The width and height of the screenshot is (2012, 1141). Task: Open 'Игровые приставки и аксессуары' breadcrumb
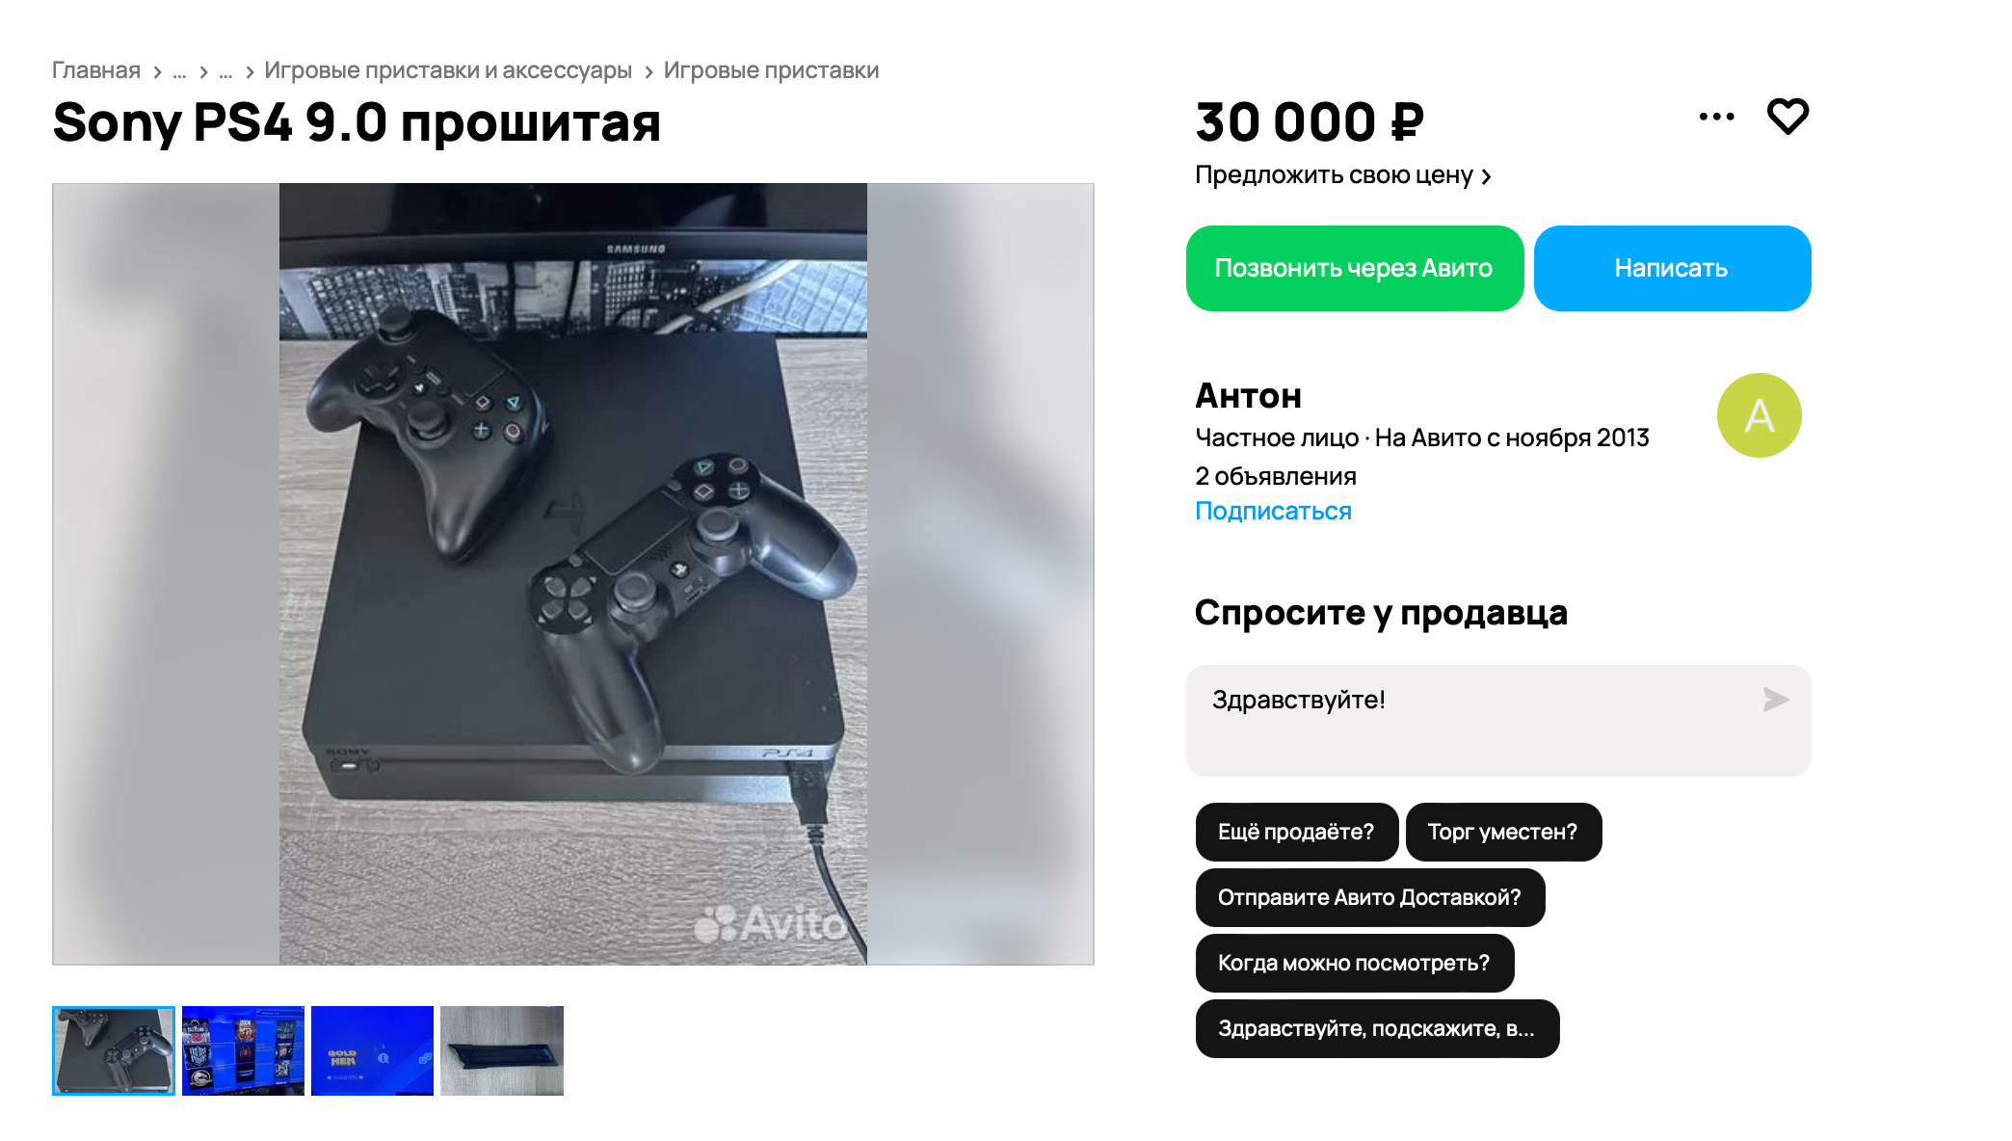tap(448, 70)
